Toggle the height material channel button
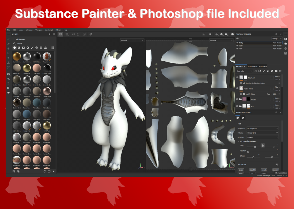Viewport: 294px width, 209px height. point(252,170)
